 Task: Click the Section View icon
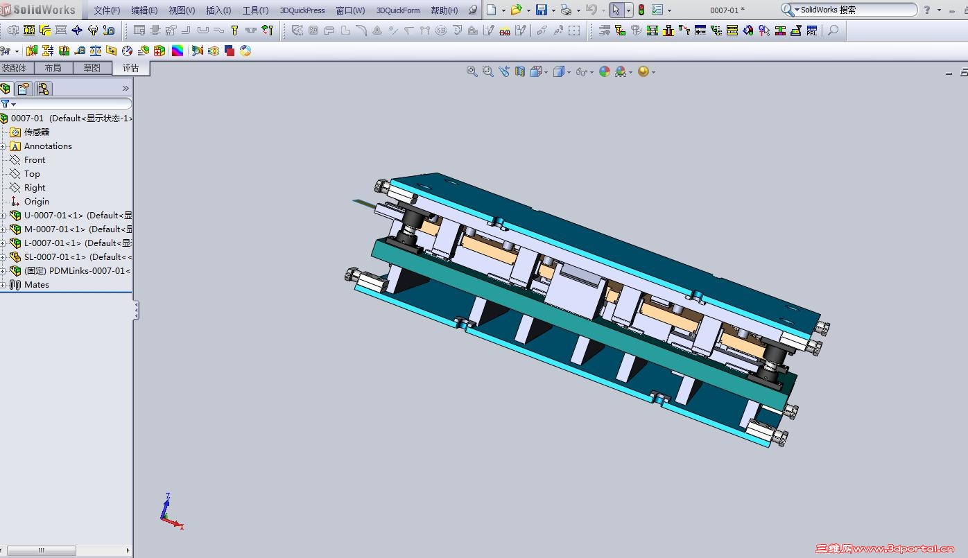pyautogui.click(x=520, y=71)
